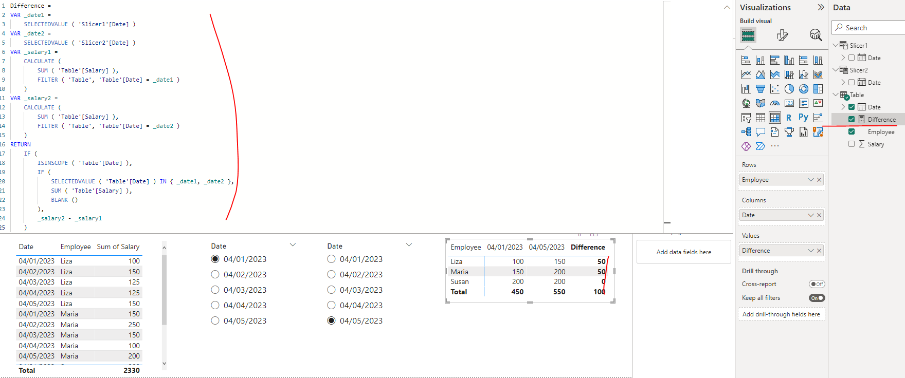Image resolution: width=905 pixels, height=378 pixels.
Task: Pick the KPI visual icon
Action: coord(818,103)
